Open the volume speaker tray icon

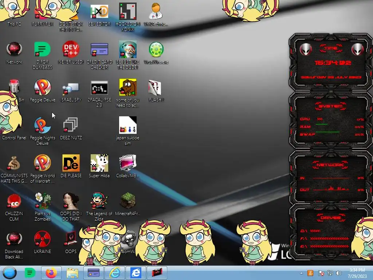(339, 273)
